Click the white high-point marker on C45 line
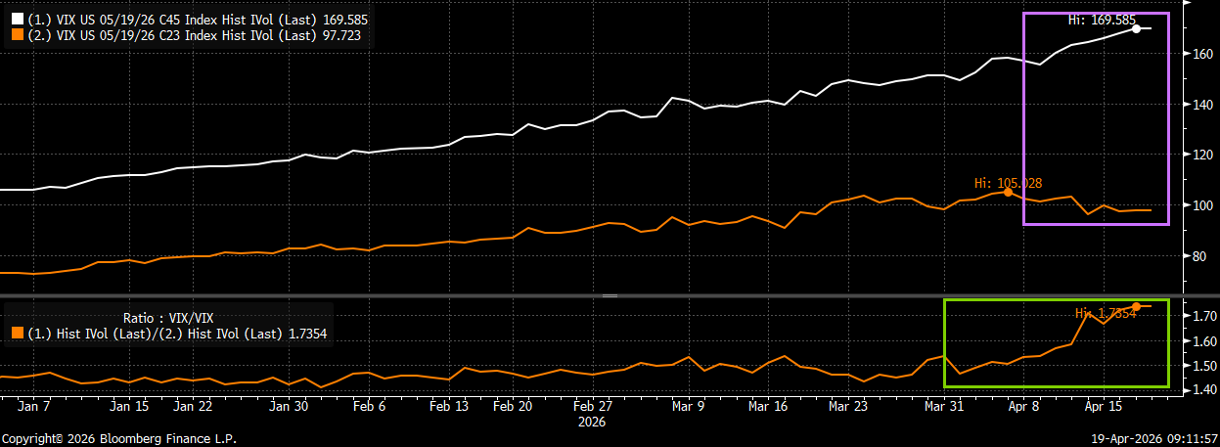This screenshot has width=1220, height=447. pos(1136,28)
